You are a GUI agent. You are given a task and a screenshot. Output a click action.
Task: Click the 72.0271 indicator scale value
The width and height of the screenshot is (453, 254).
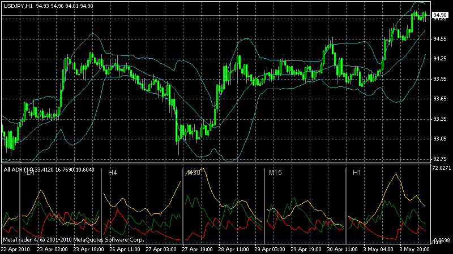[442, 168]
